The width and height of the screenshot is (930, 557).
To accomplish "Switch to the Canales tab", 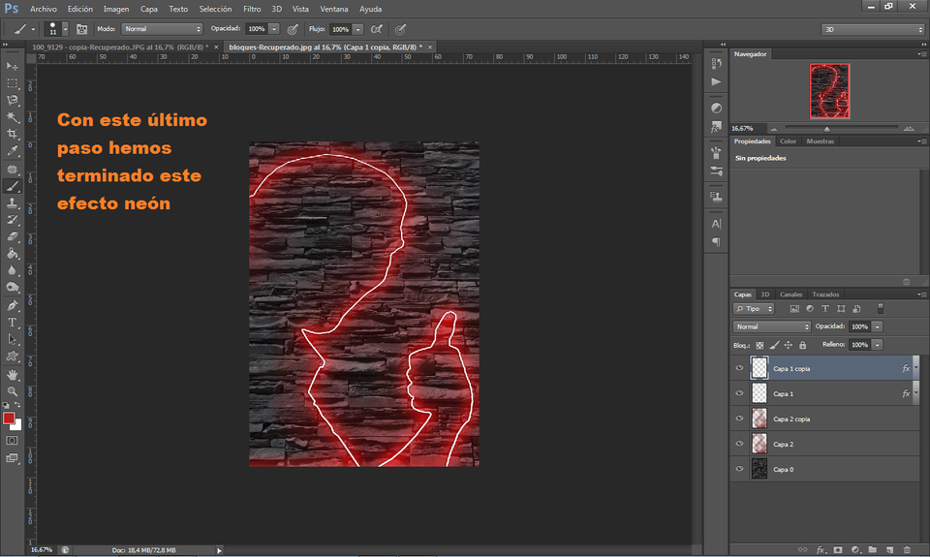I will (x=790, y=294).
